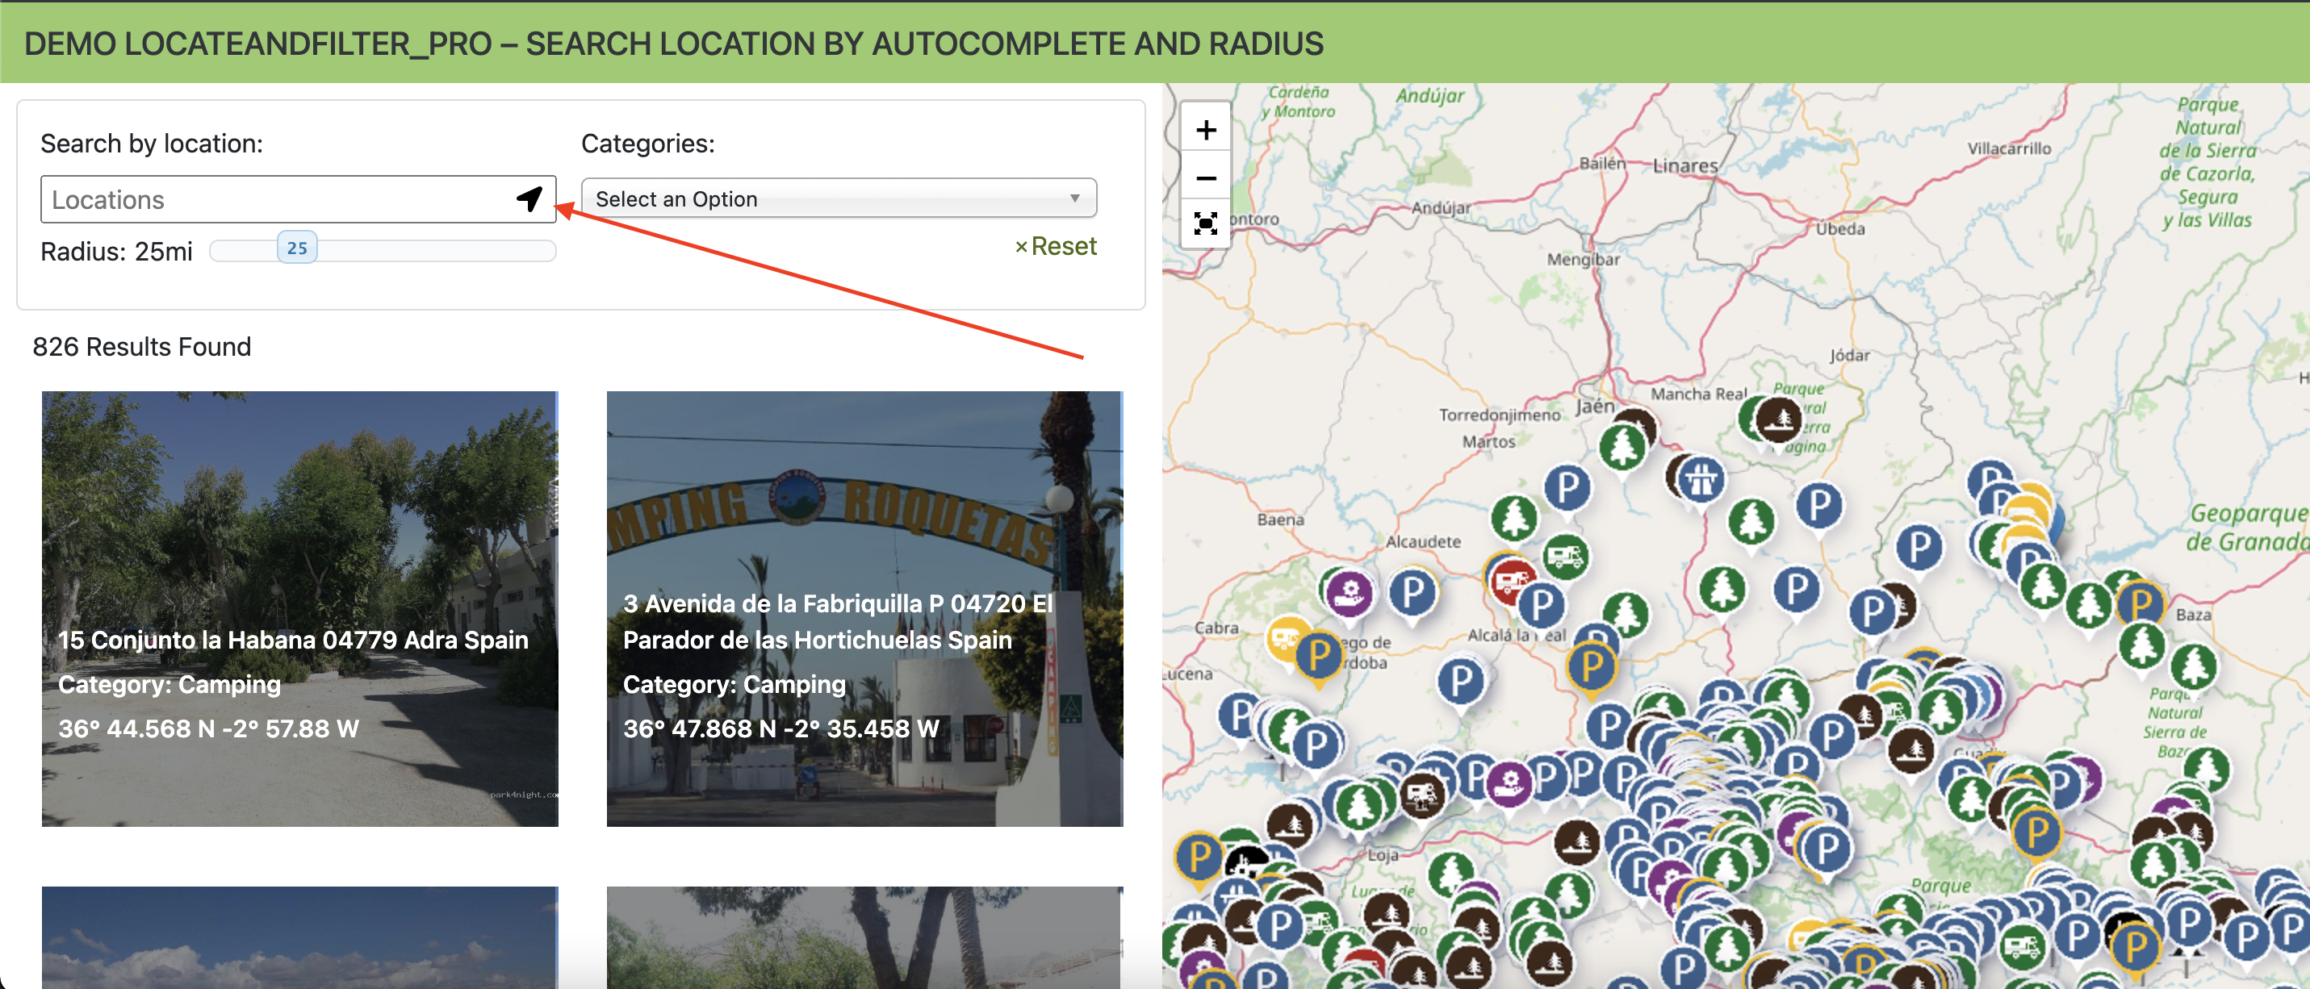Click green tree marker just south of Jaén

[1622, 444]
